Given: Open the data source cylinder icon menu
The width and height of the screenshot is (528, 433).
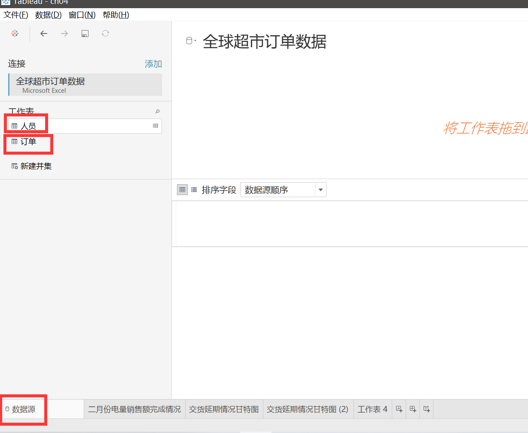Looking at the screenshot, I should click(x=191, y=41).
